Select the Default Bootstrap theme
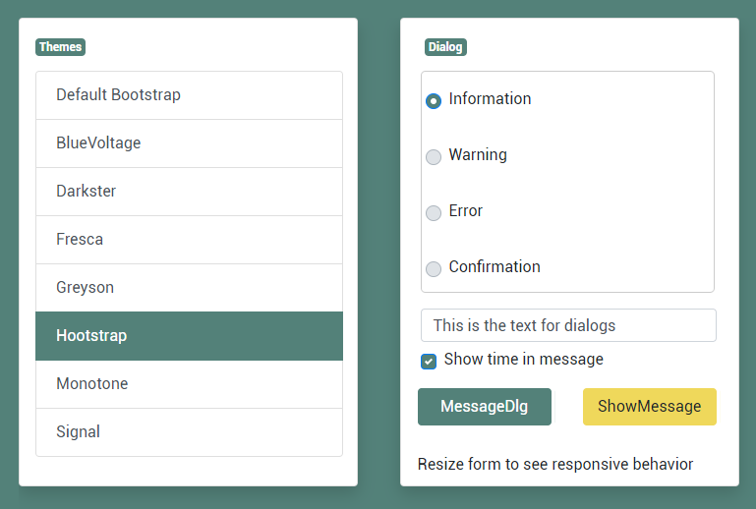Image resolution: width=756 pixels, height=509 pixels. pyautogui.click(x=189, y=95)
